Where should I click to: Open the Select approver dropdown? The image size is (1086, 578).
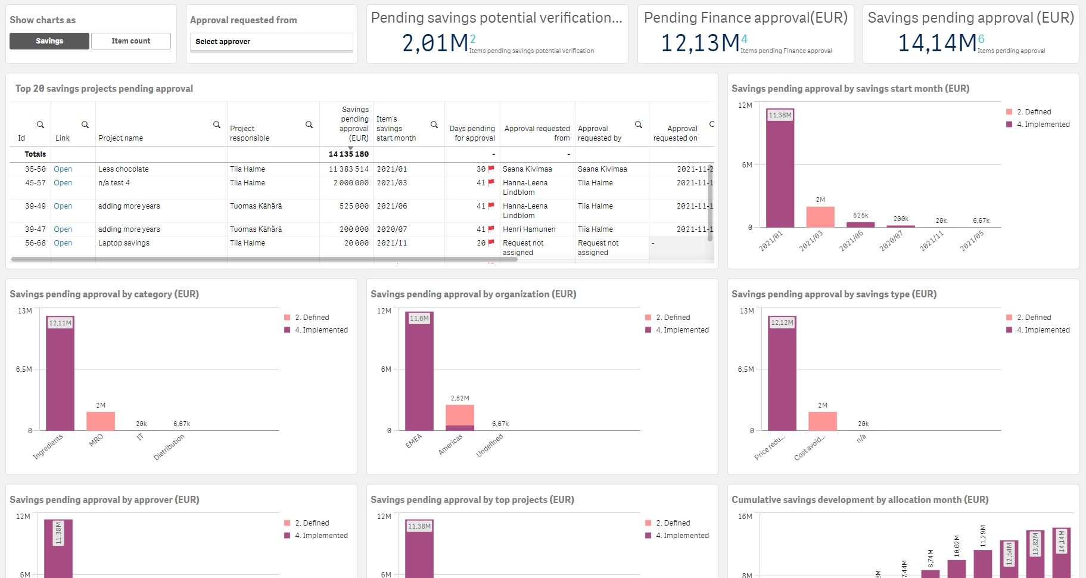[272, 42]
